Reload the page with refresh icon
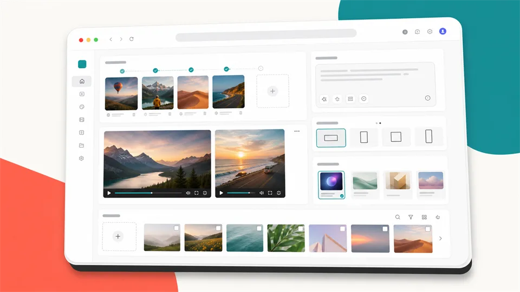Screen dimensions: 520x292 [x=132, y=39]
